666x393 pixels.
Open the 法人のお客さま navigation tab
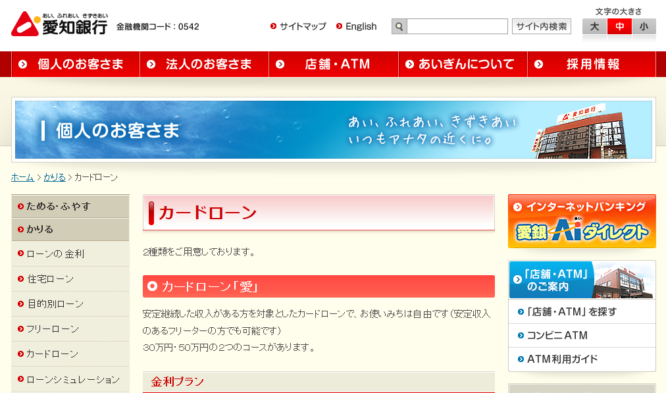pos(204,64)
